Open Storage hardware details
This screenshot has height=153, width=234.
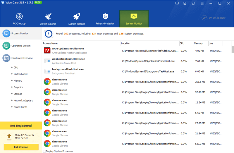[x=18, y=94]
